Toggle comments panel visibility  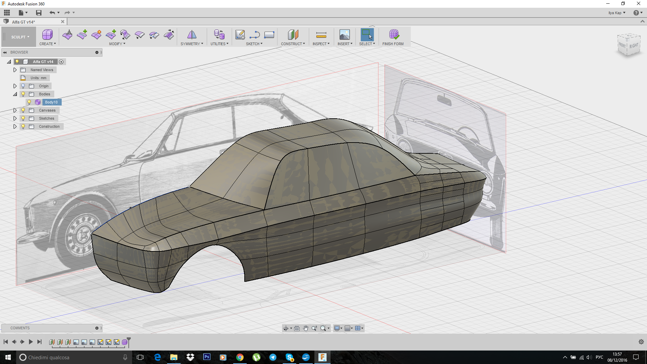(98, 328)
